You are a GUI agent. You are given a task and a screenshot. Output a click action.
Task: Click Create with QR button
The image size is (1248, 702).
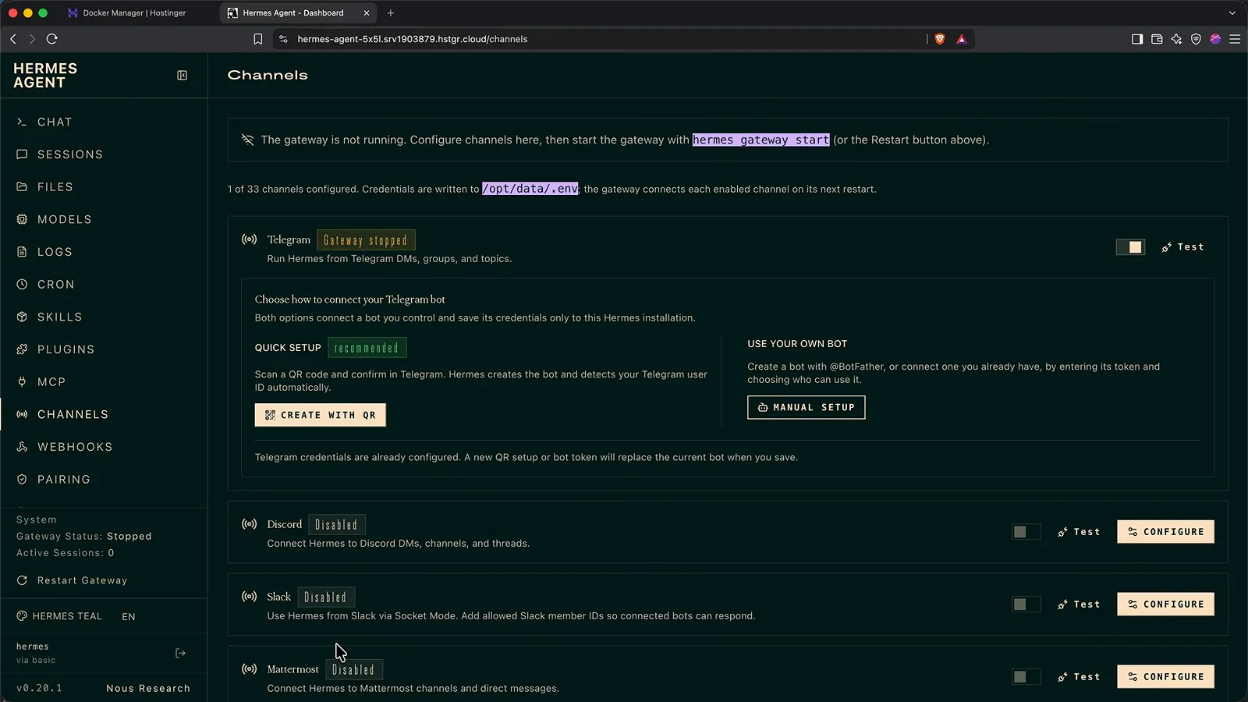coord(321,415)
